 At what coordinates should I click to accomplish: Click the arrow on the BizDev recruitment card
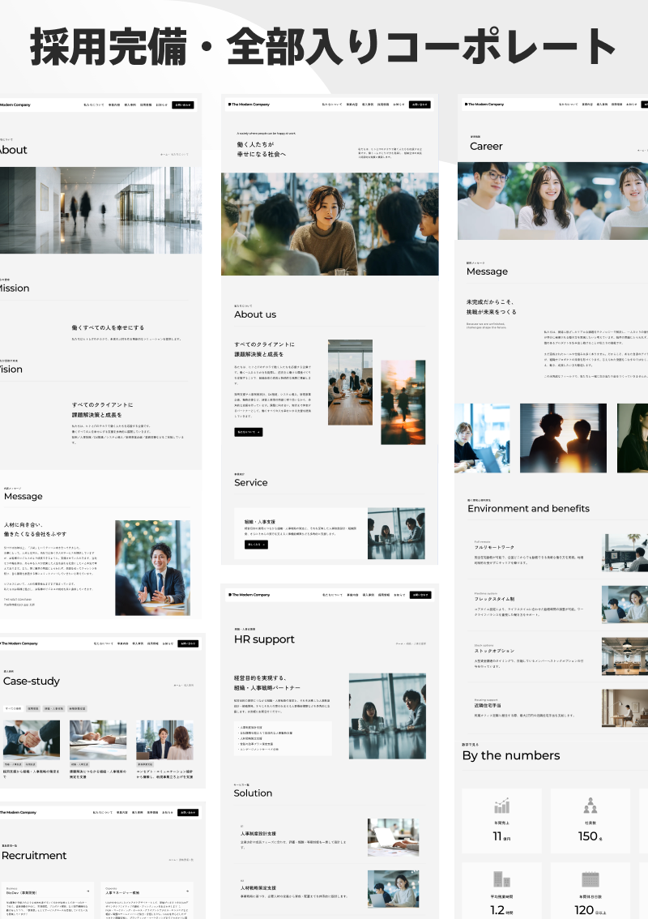coord(87,891)
